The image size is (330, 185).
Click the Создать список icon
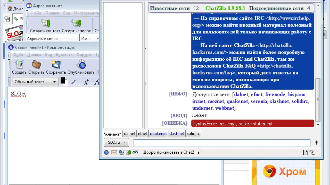tap(76, 24)
